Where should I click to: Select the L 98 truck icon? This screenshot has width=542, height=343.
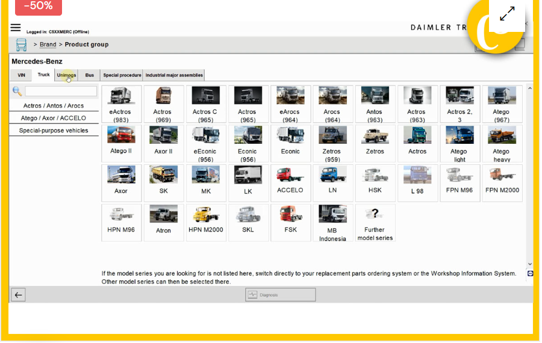coord(417,175)
